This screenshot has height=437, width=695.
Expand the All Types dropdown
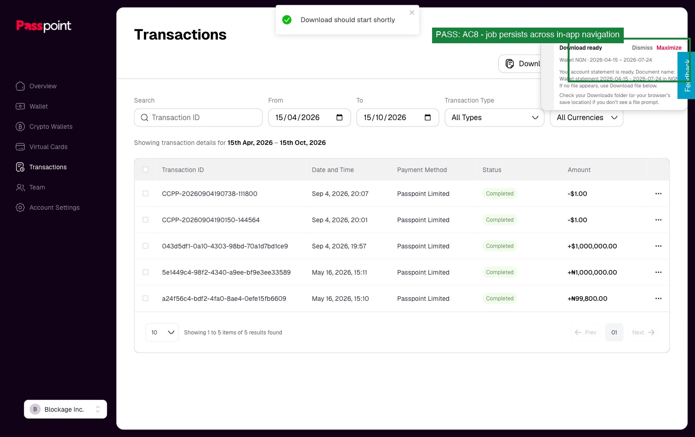(x=495, y=117)
